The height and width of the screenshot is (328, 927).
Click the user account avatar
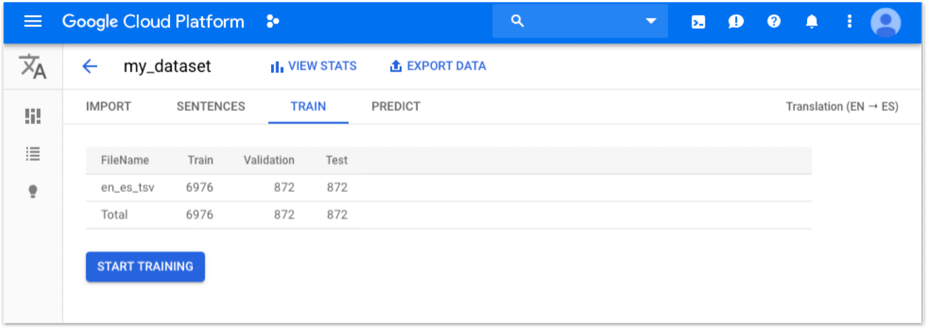pyautogui.click(x=885, y=22)
